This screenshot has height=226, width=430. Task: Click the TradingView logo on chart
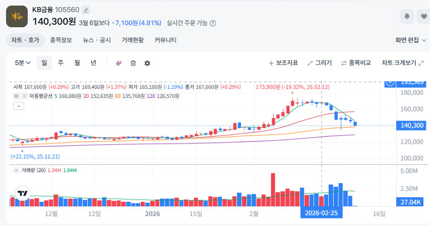pyautogui.click(x=23, y=193)
